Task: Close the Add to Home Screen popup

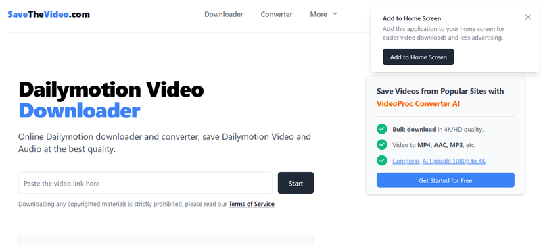Action: (528, 18)
